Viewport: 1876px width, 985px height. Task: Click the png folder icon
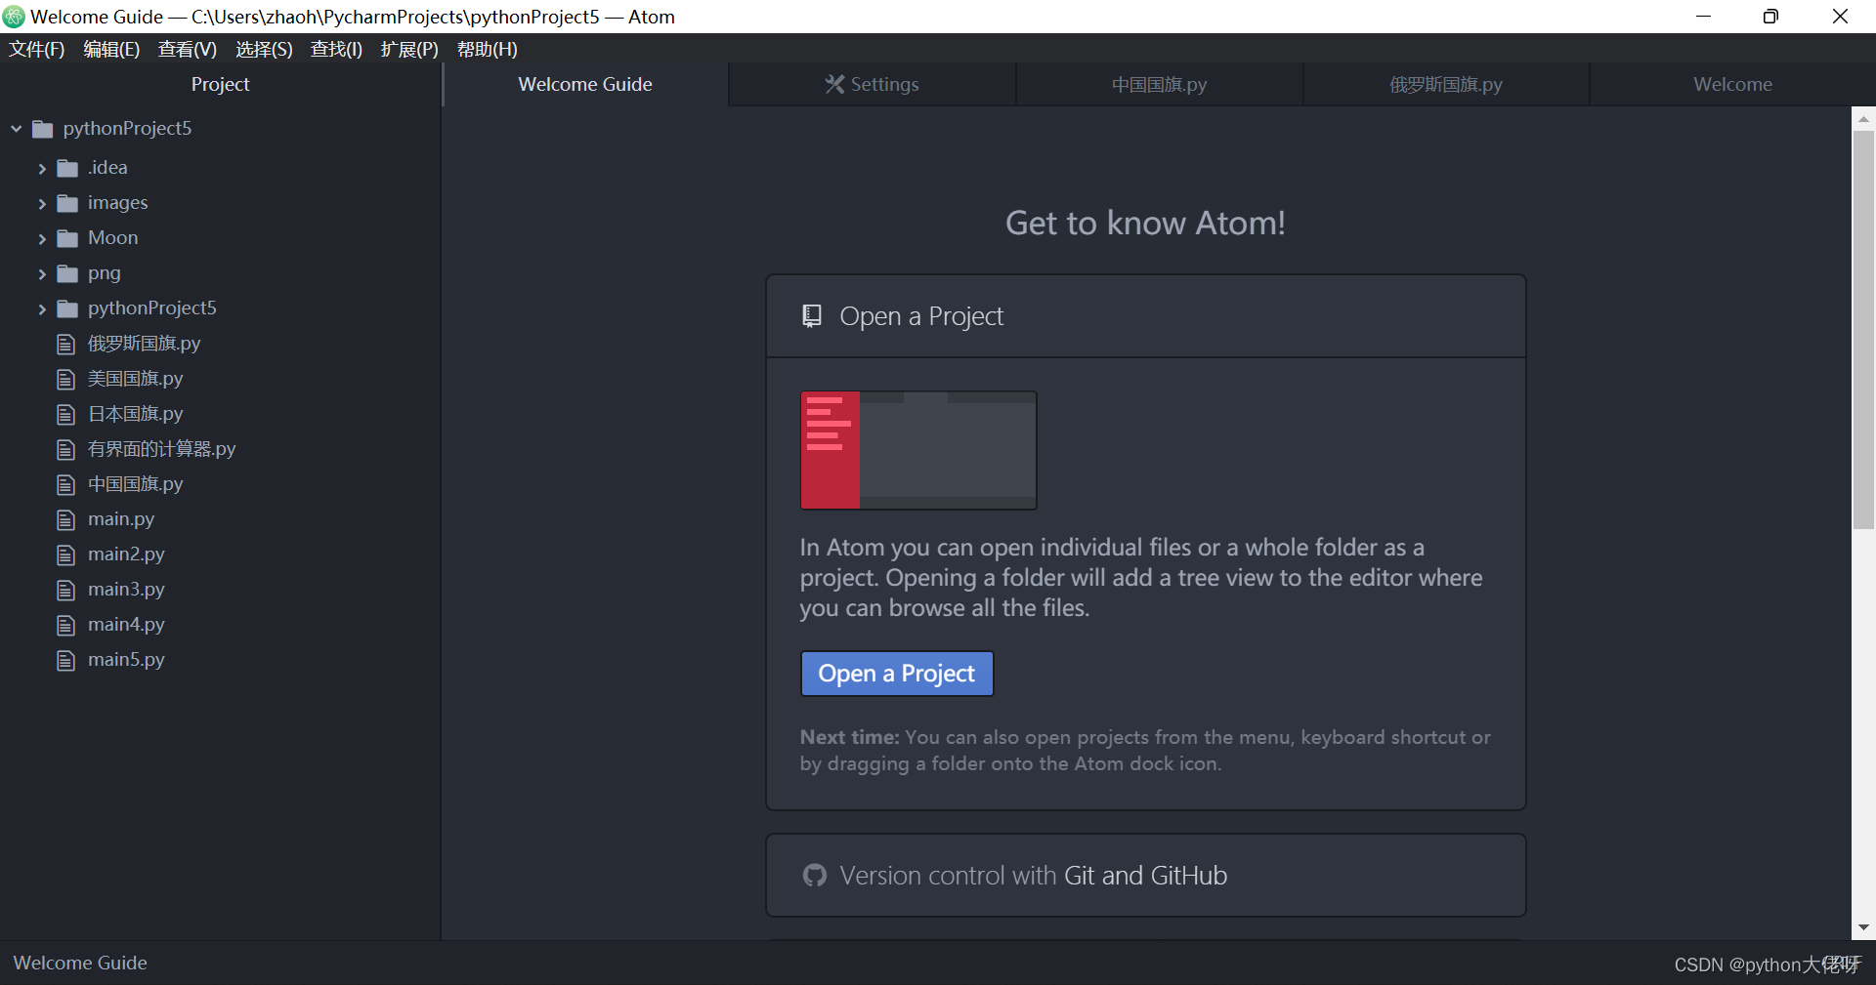point(67,273)
